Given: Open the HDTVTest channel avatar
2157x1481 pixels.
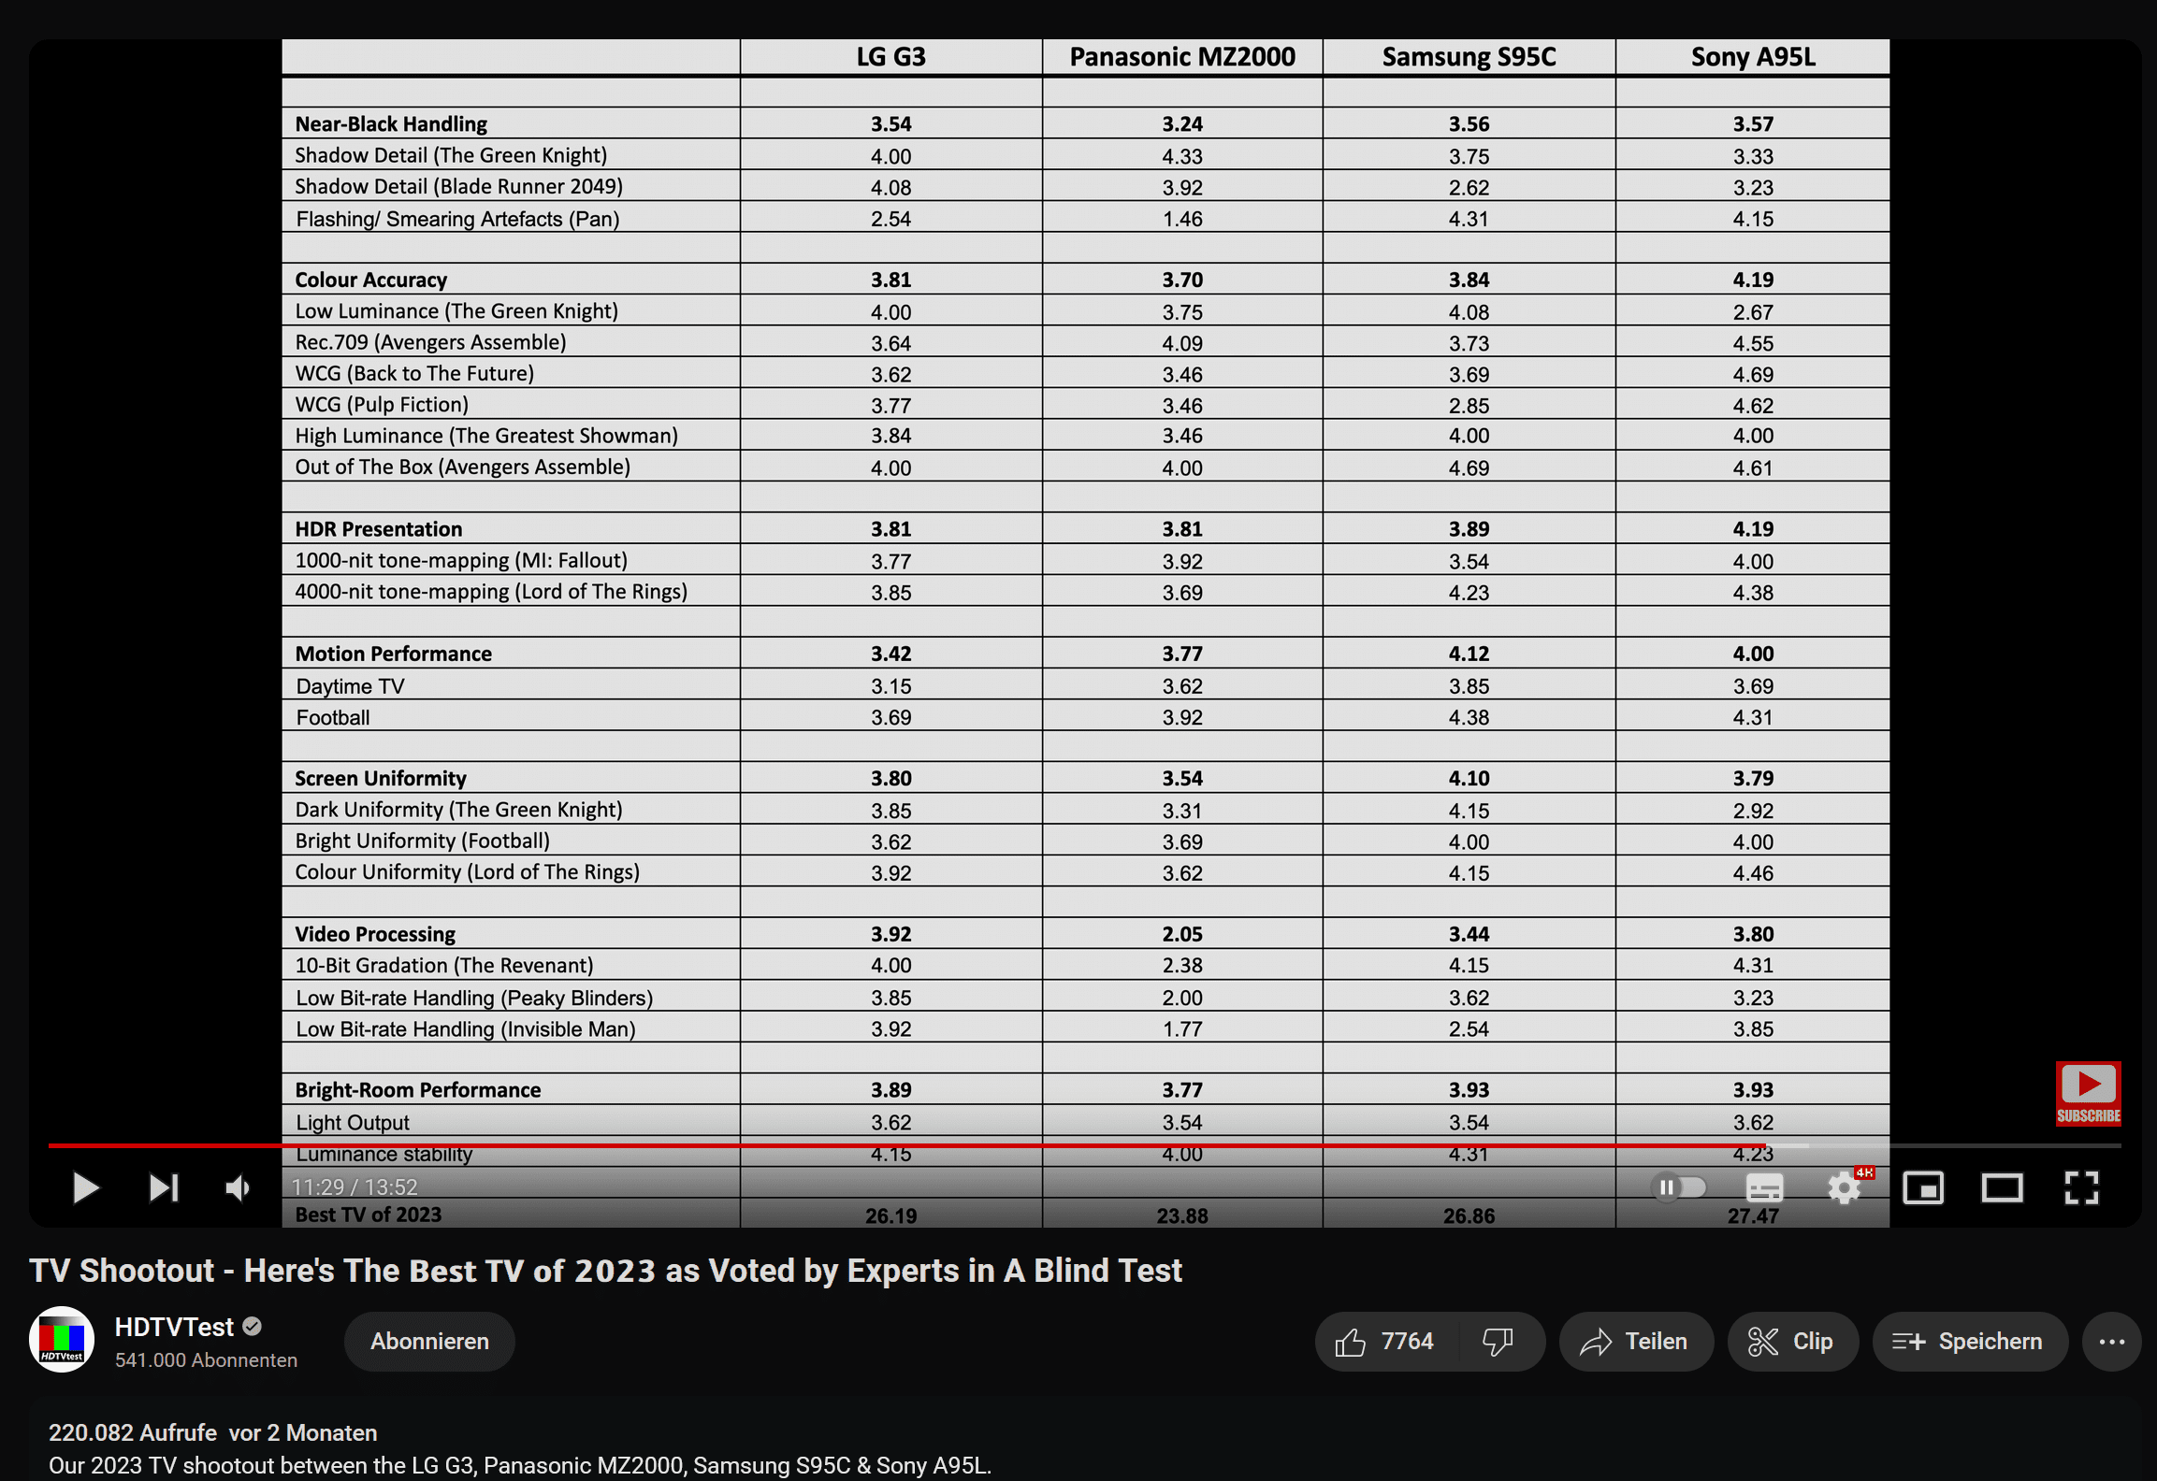Looking at the screenshot, I should coord(62,1339).
